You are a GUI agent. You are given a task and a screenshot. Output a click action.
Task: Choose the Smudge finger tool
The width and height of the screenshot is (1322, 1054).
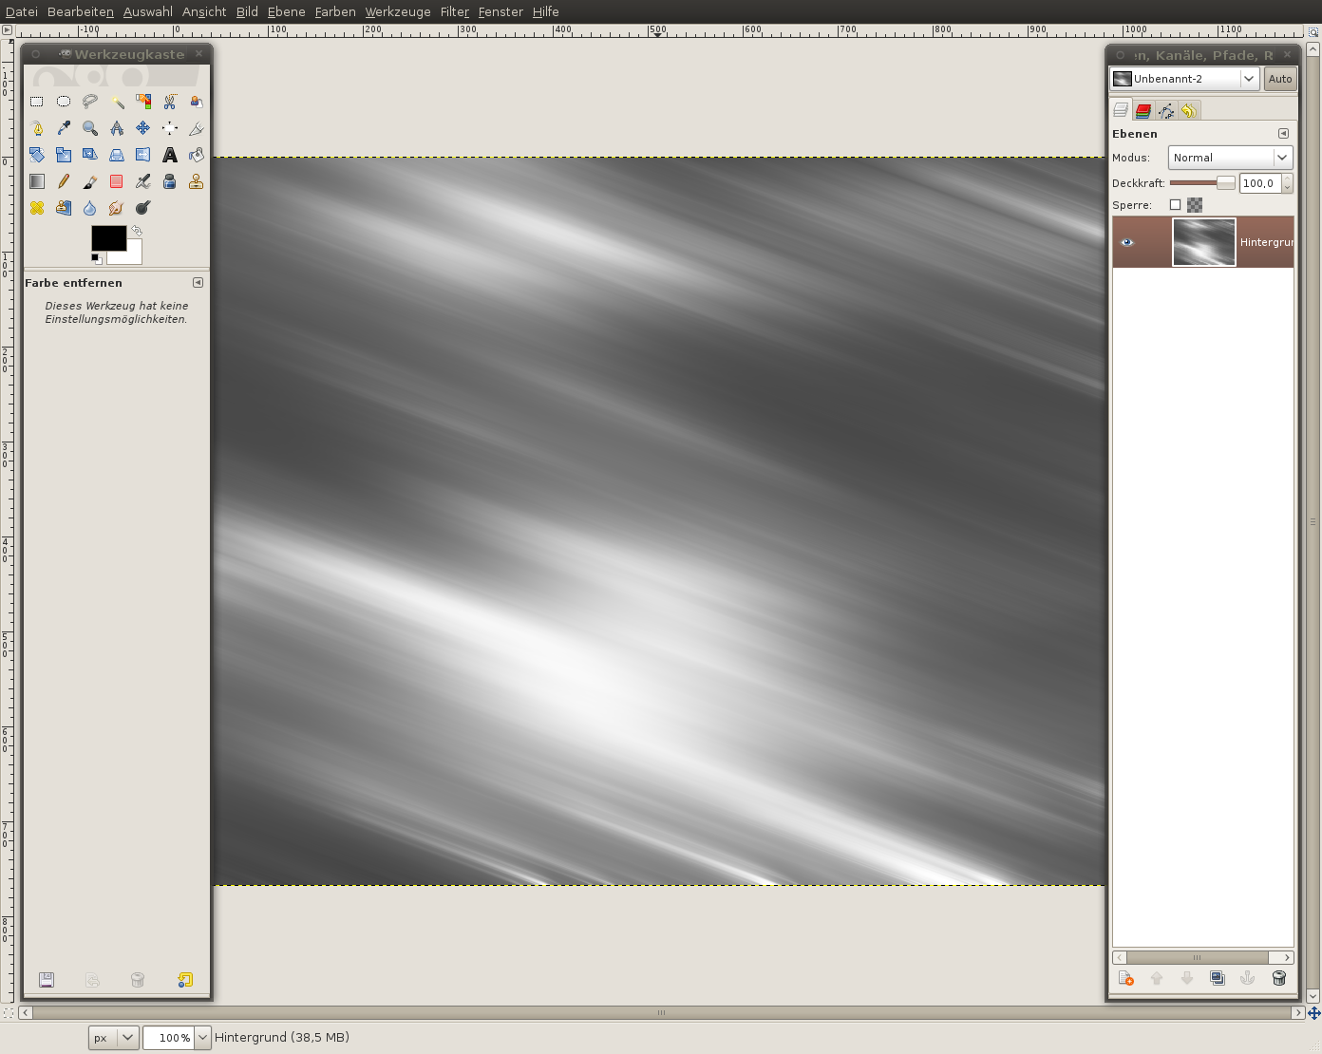[117, 208]
